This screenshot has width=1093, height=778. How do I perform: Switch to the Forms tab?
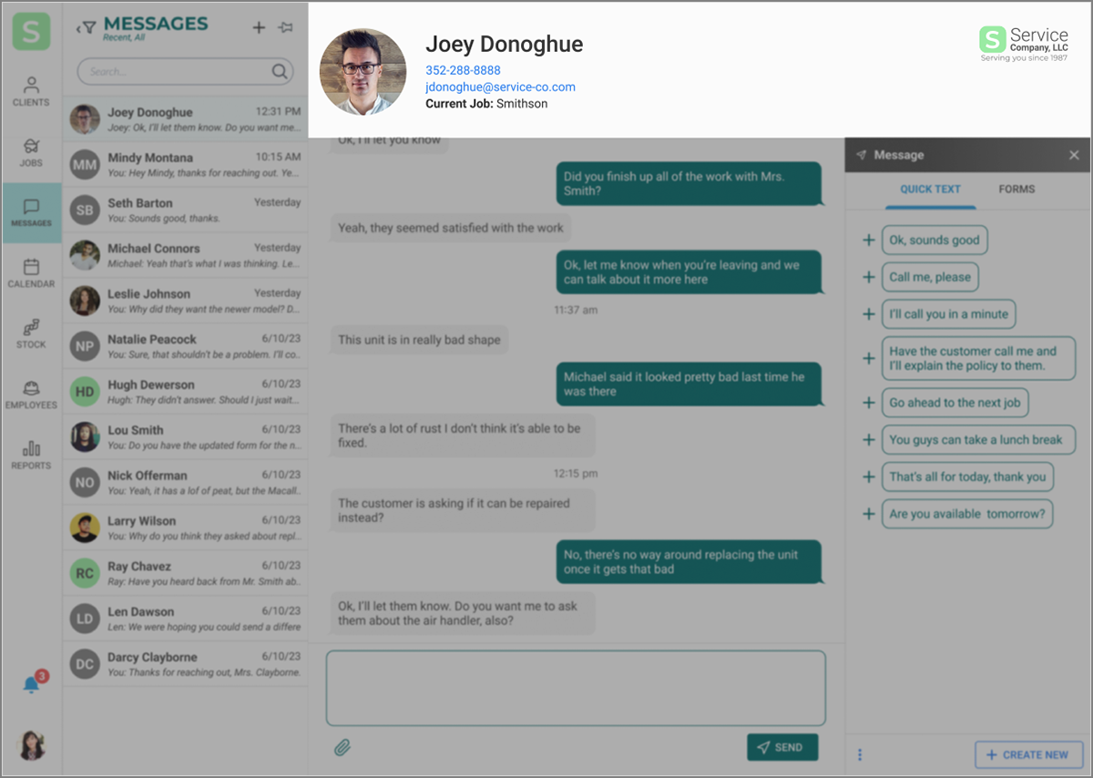pyautogui.click(x=1016, y=189)
